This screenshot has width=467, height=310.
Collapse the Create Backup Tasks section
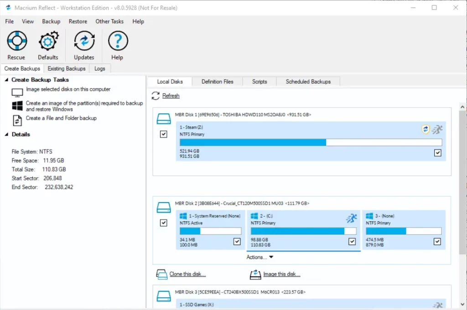6,80
